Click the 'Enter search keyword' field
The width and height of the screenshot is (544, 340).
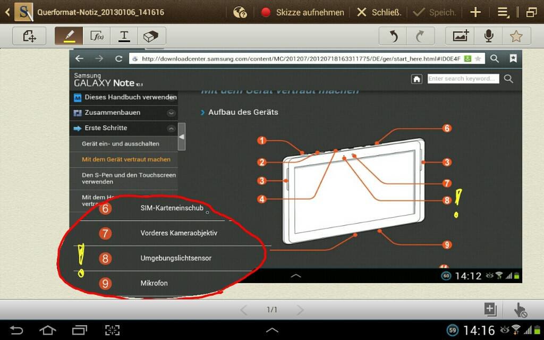463,79
